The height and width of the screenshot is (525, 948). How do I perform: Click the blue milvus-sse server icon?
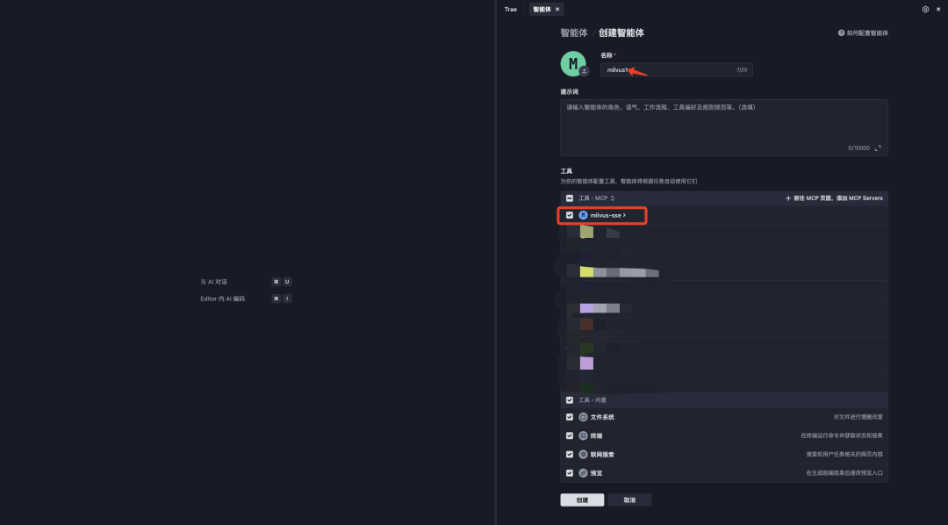pyautogui.click(x=583, y=214)
